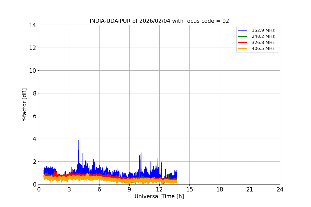Click the x-axis tick label 18
The width and height of the screenshot is (311, 207).
pos(220,189)
